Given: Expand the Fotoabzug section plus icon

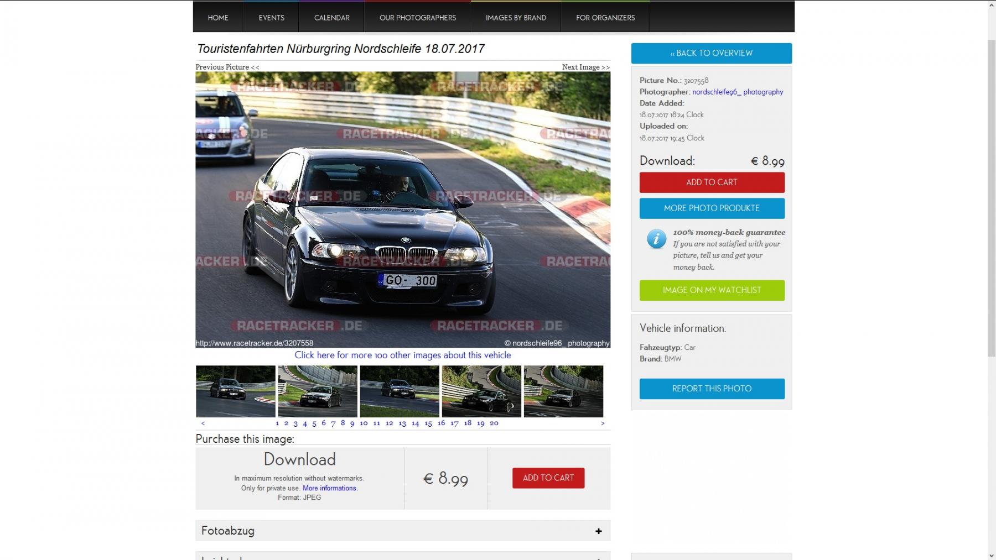Looking at the screenshot, I should pyautogui.click(x=598, y=531).
